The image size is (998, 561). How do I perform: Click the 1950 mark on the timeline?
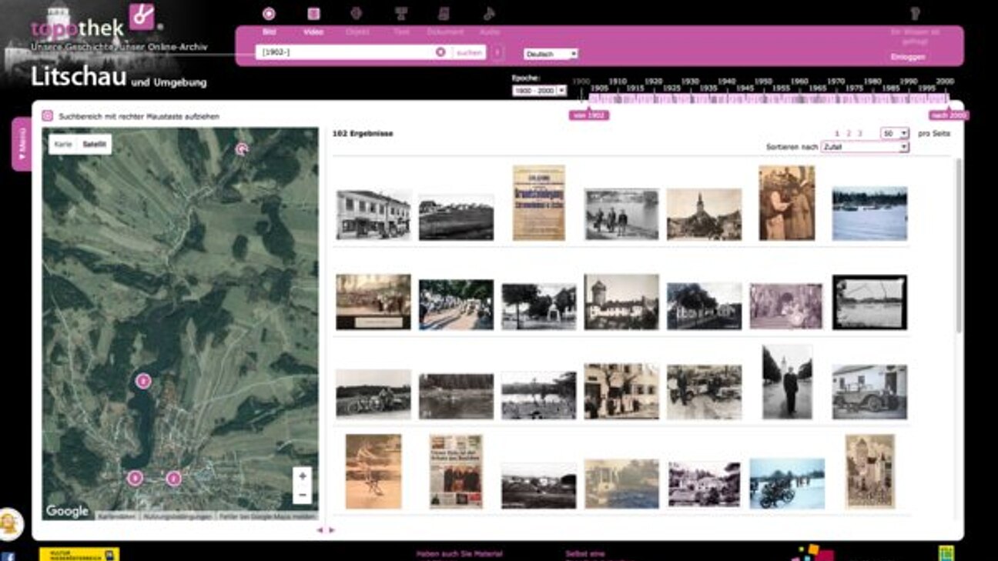point(763,82)
